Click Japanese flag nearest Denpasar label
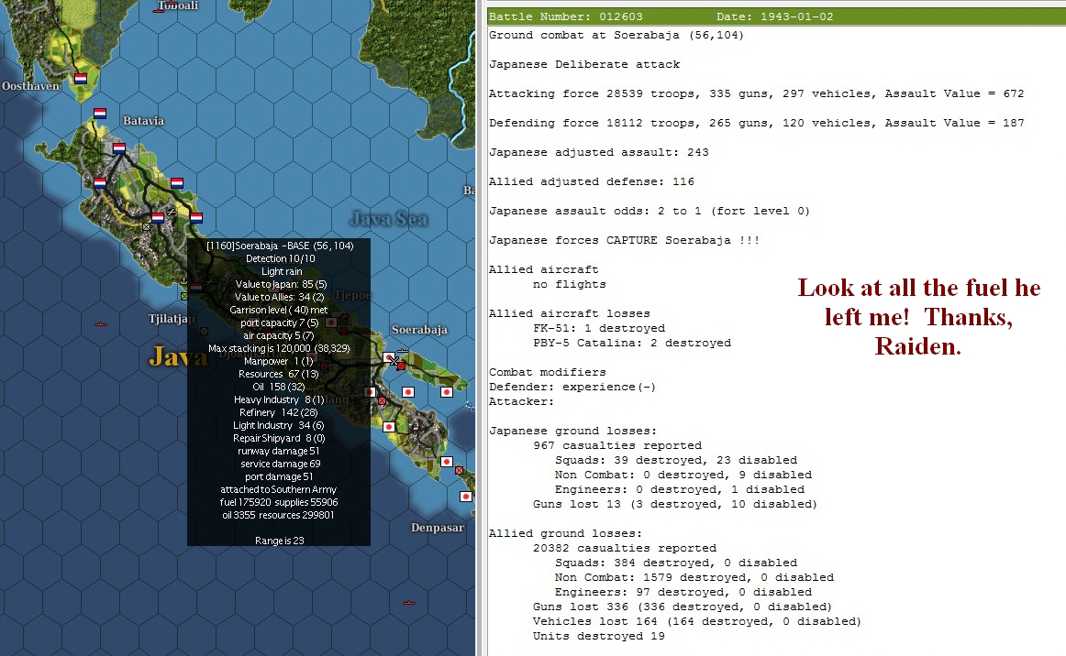Screen dimensions: 1066x656 point(466,497)
